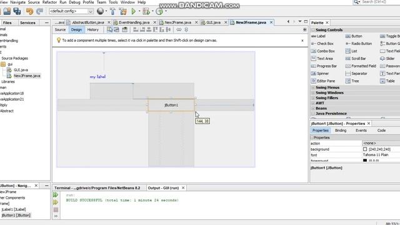Open the Terminal tab in the bottom panel
The image size is (400, 225).
coord(97,188)
